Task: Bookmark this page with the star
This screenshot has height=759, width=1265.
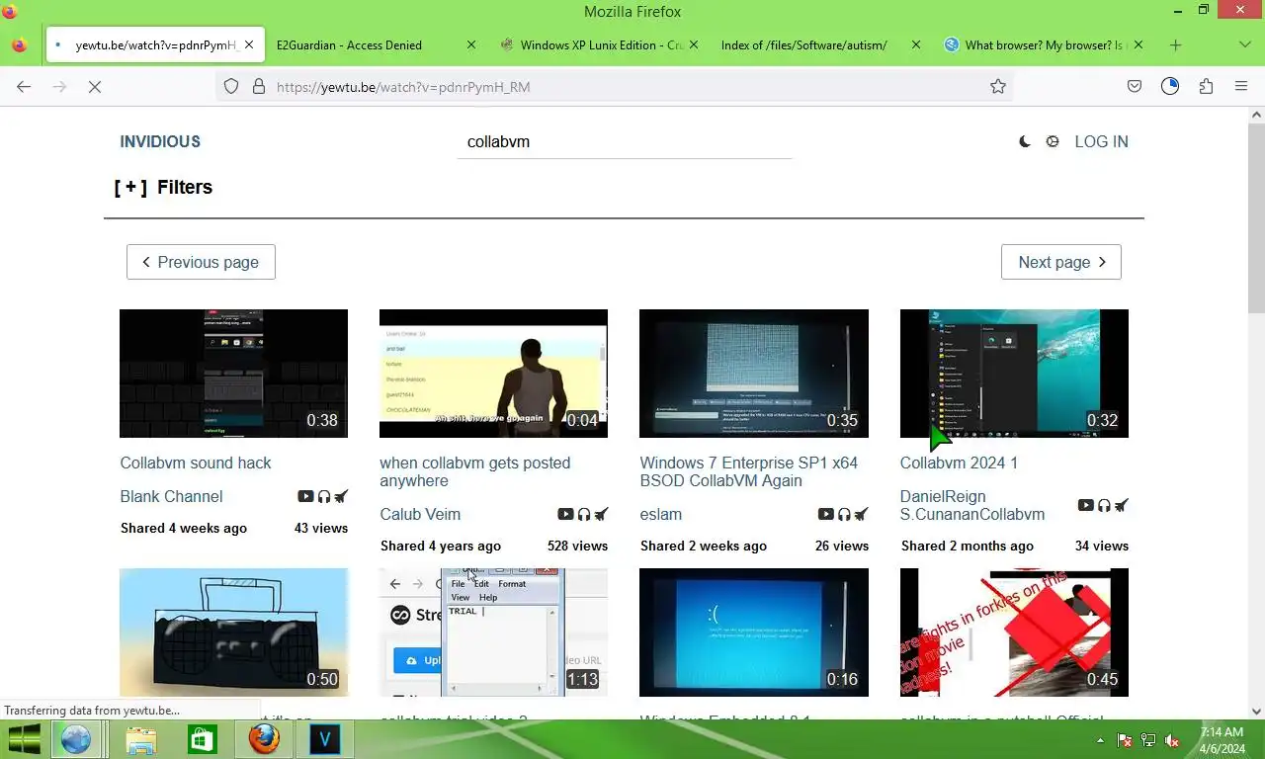Action: click(x=998, y=87)
